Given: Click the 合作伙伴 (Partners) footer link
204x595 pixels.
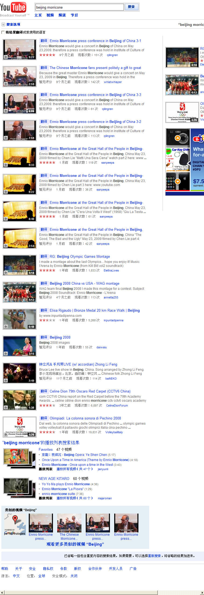Looking at the screenshot, I should point(95,568).
